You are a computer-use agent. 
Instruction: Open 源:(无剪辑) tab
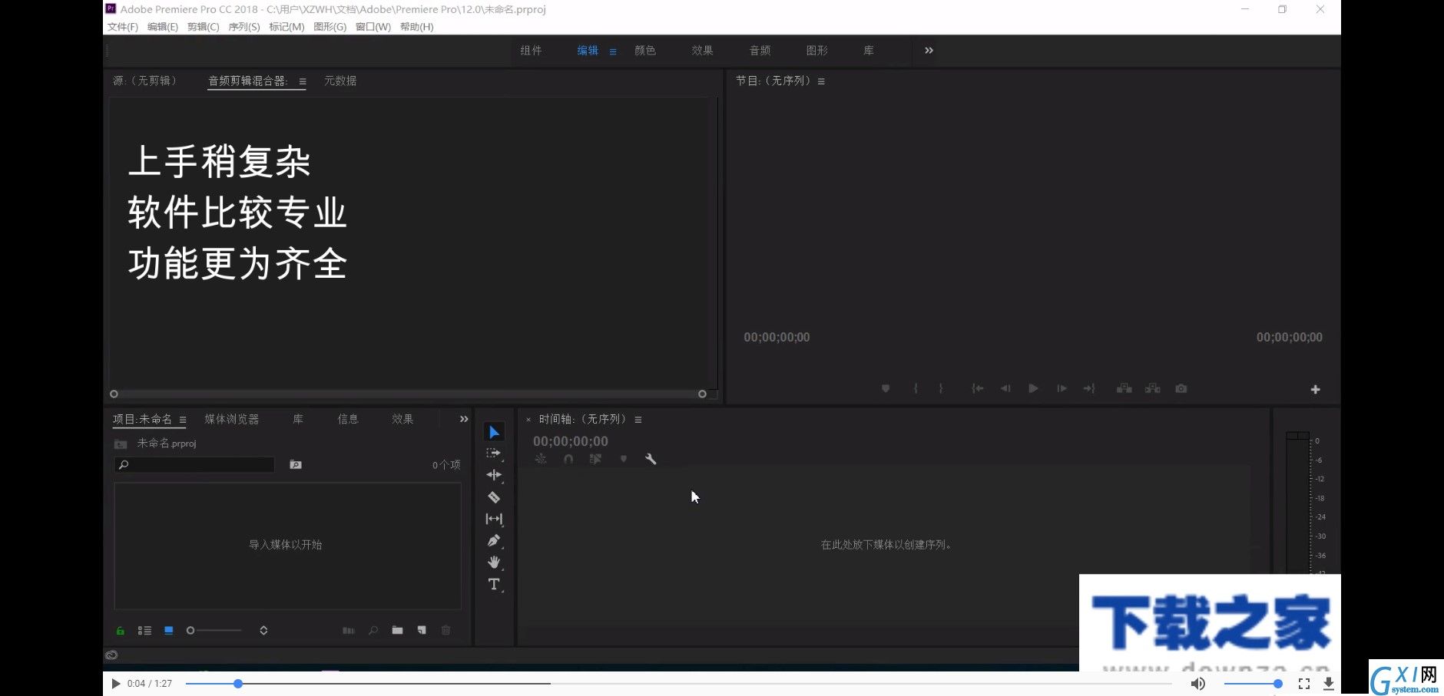point(145,81)
